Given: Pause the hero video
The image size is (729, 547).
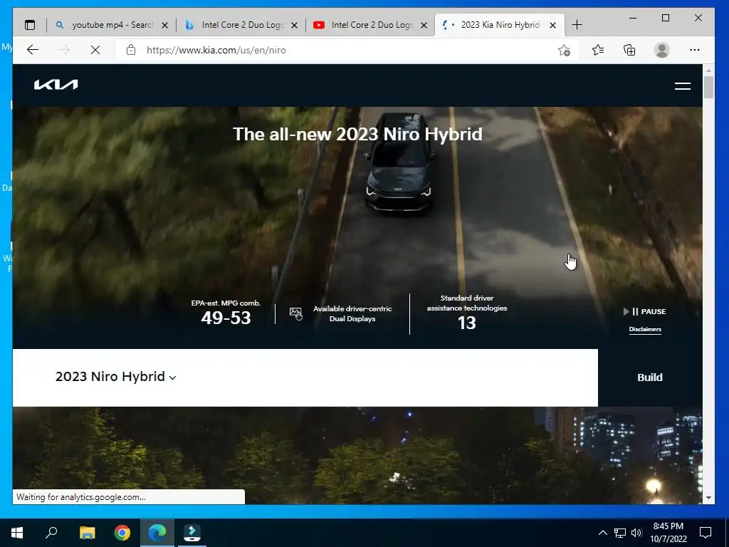Looking at the screenshot, I should click(x=645, y=312).
